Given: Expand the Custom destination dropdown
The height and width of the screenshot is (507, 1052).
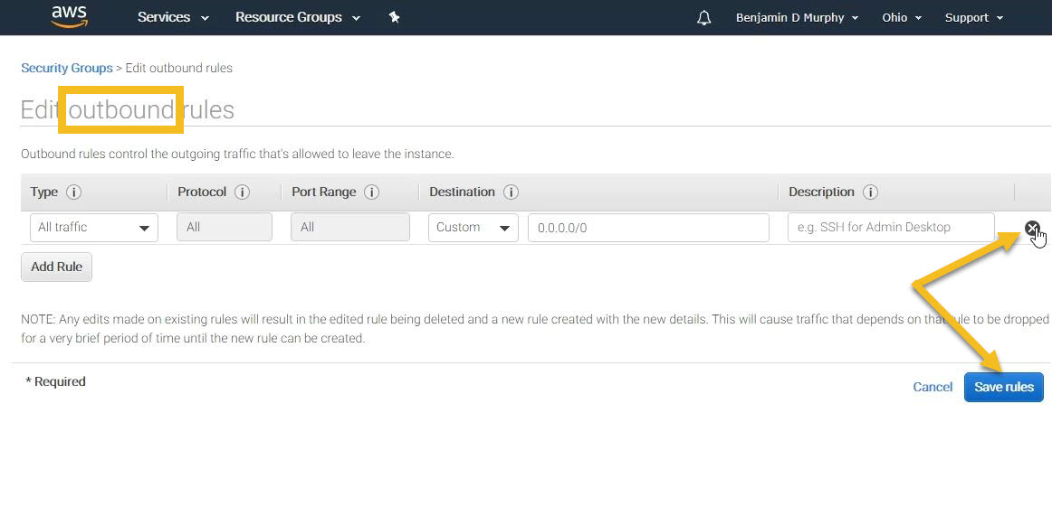Looking at the screenshot, I should coord(473,228).
